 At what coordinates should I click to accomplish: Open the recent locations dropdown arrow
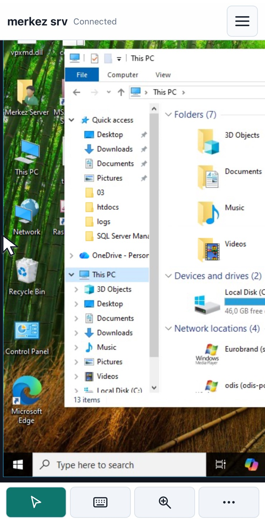click(109, 92)
